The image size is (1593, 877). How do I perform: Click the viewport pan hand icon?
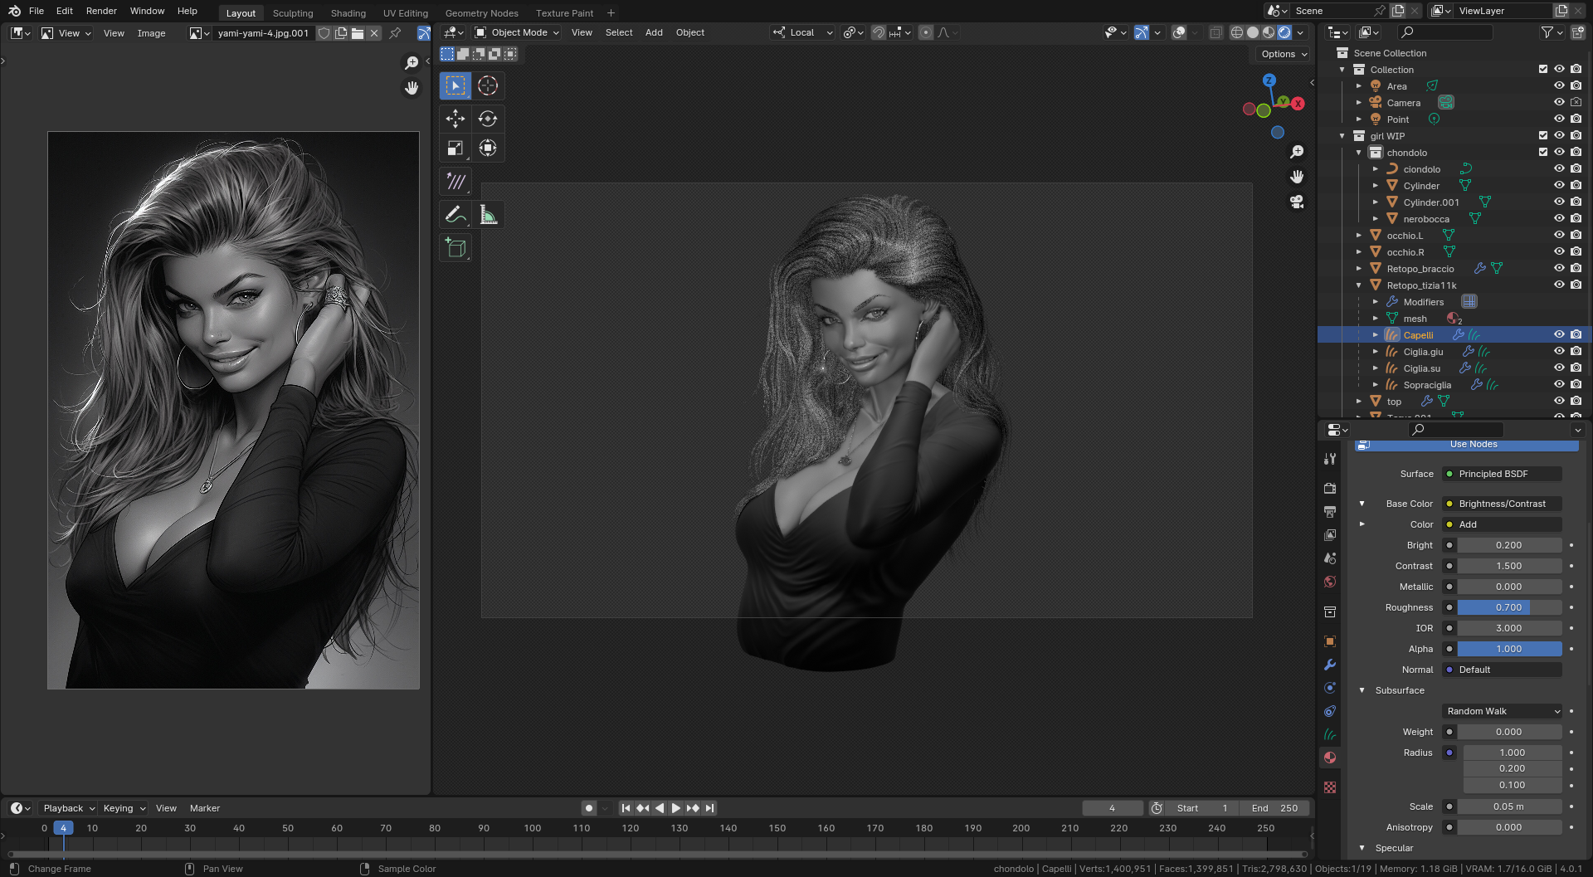tap(1297, 177)
